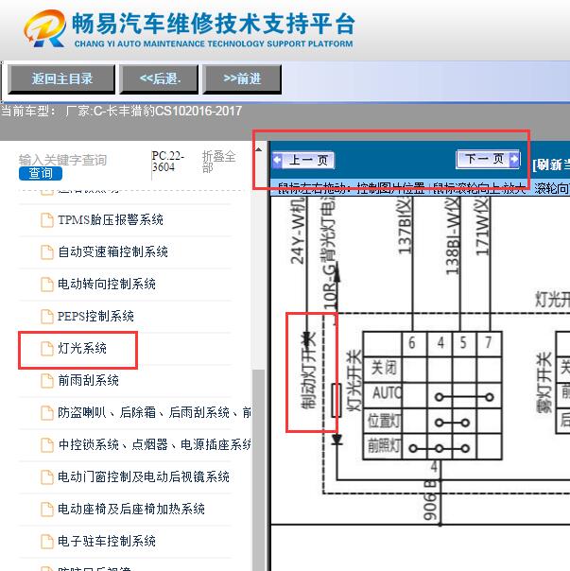Click document icon beside 自动变速箱控制系统
Viewport: 570px width, 571px height.
47,252
